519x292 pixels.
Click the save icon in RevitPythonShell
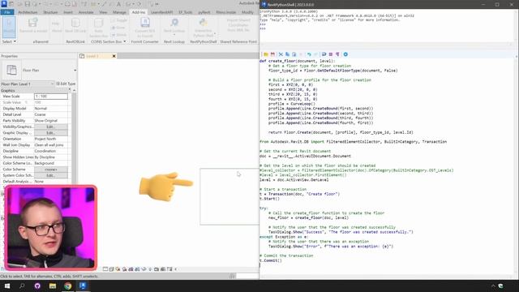click(272, 54)
